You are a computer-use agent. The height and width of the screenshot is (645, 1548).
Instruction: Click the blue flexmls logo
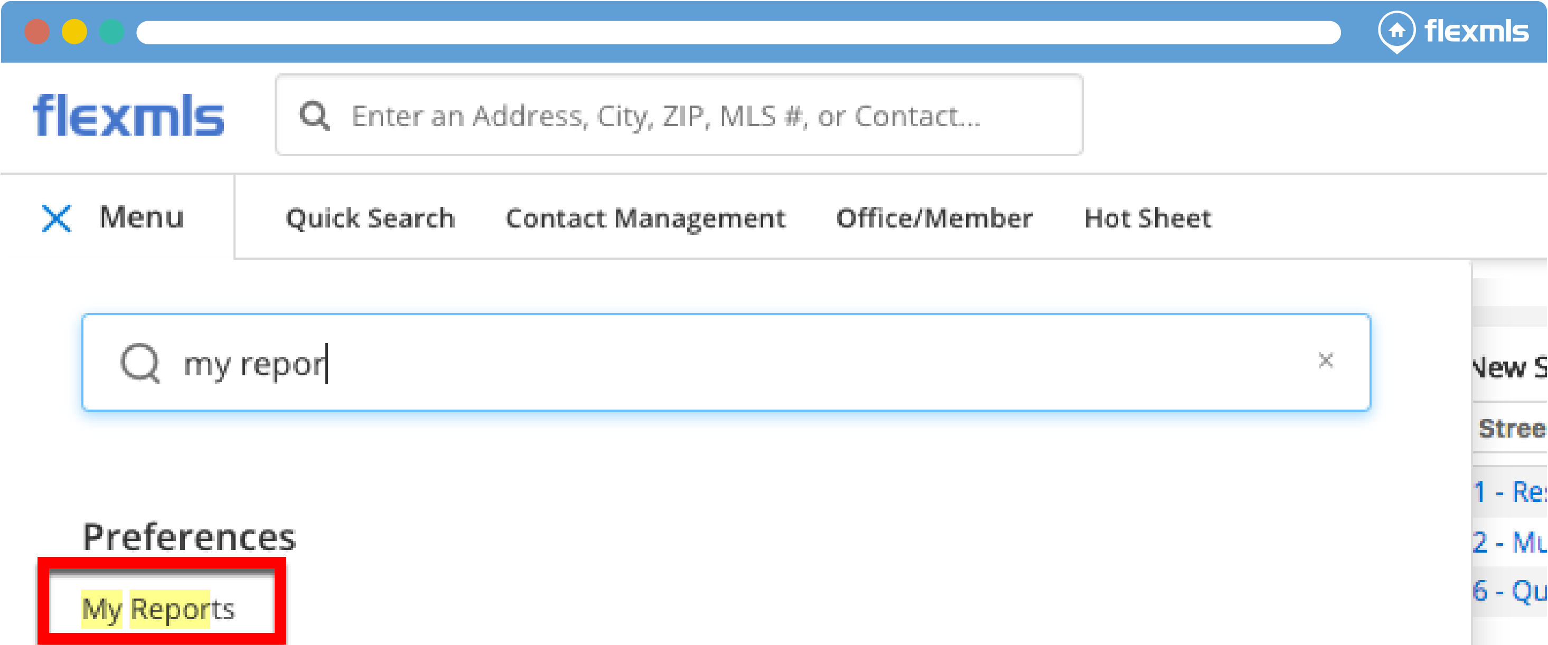[x=128, y=115]
